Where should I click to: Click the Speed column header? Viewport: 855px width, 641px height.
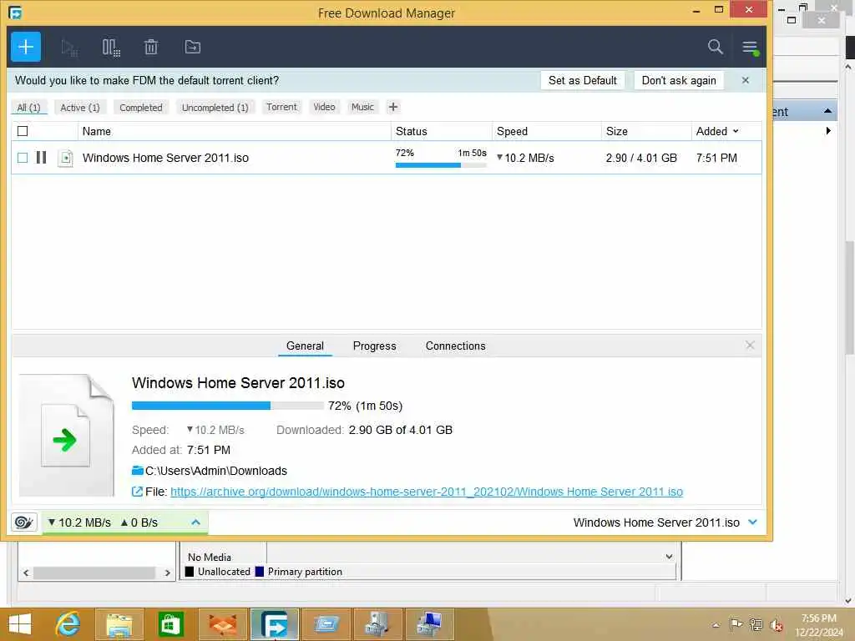click(x=547, y=131)
